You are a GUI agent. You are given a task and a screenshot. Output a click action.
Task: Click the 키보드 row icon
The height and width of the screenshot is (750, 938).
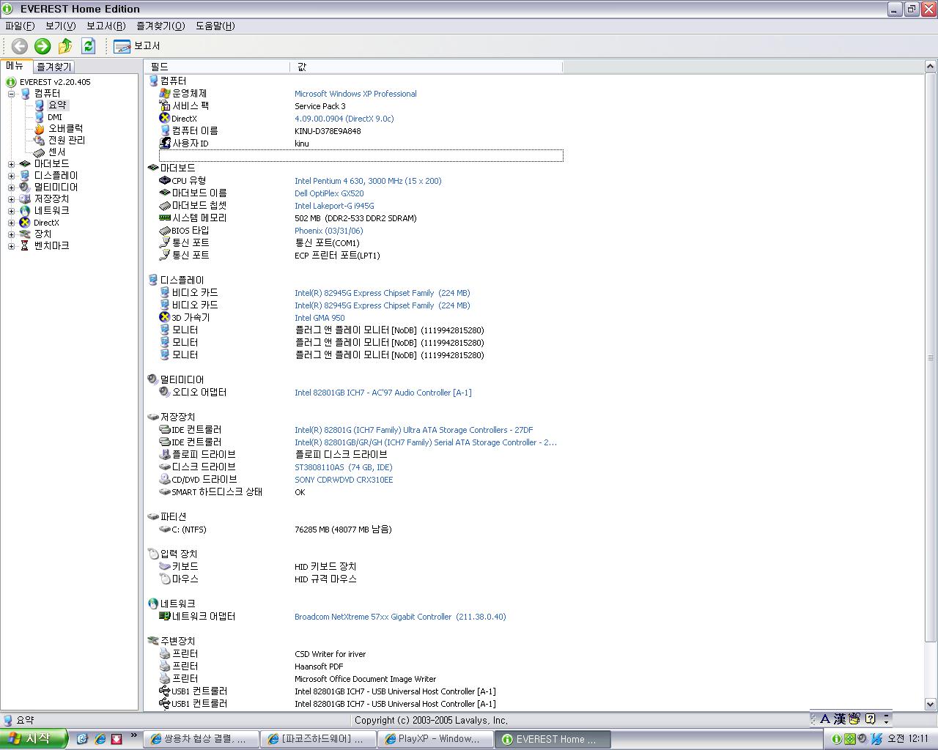click(x=165, y=567)
